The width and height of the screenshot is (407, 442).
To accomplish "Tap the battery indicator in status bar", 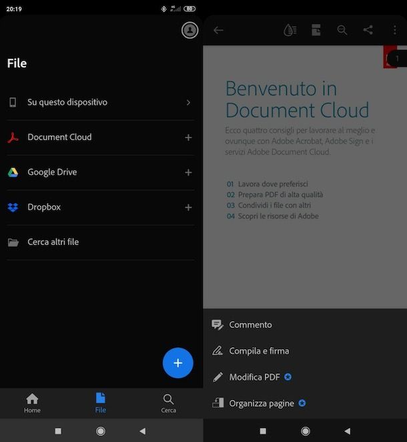I will coord(189,9).
